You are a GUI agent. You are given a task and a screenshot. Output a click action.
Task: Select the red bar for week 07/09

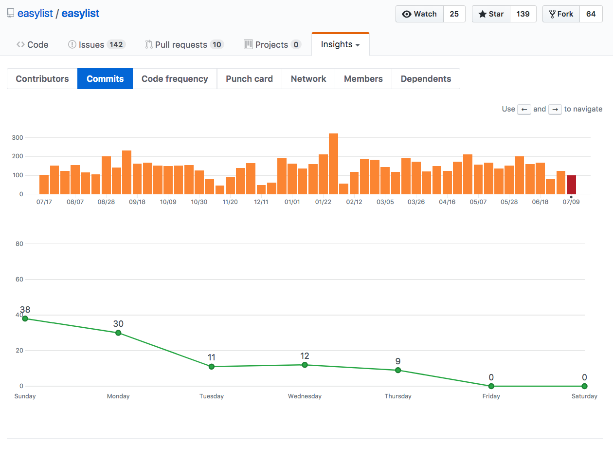point(571,185)
